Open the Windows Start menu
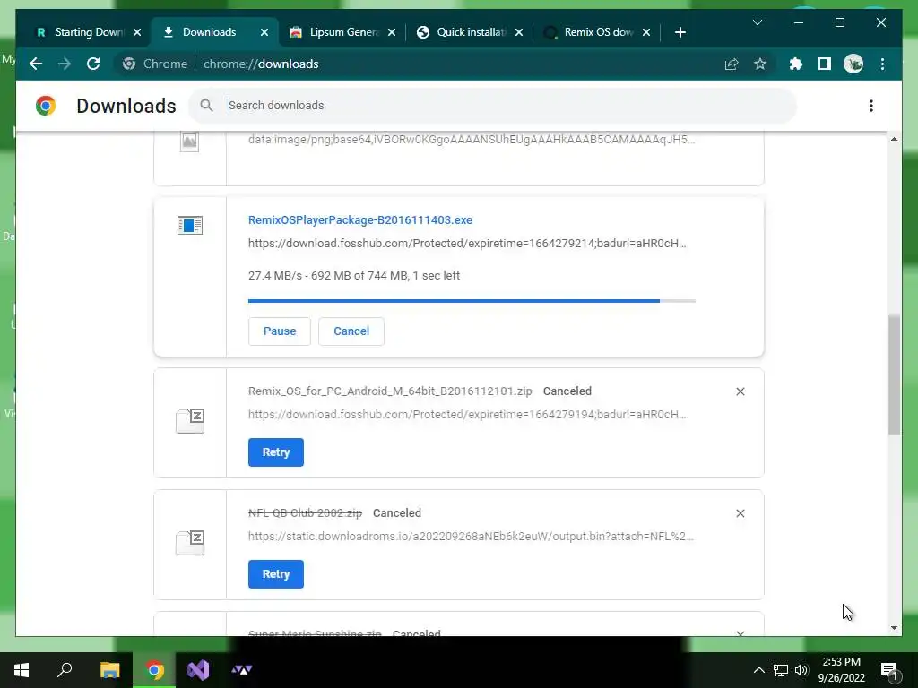The width and height of the screenshot is (918, 688). [x=22, y=670]
